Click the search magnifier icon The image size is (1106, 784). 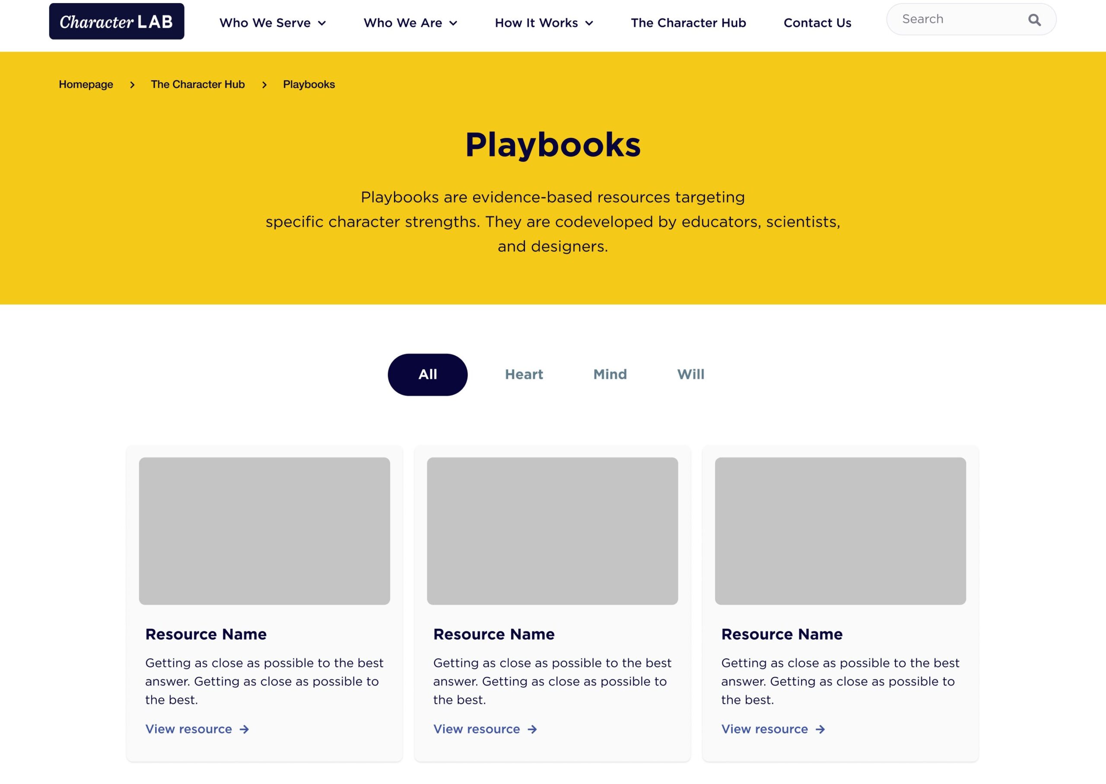point(1034,20)
